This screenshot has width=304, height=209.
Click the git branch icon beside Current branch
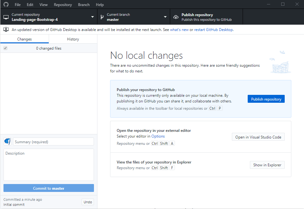click(x=102, y=17)
